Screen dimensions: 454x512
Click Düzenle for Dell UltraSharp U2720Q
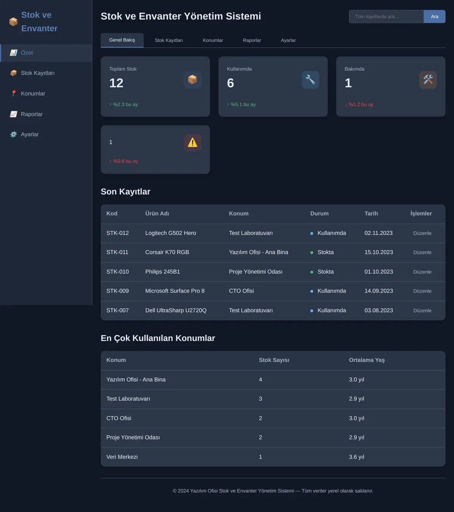422,311
